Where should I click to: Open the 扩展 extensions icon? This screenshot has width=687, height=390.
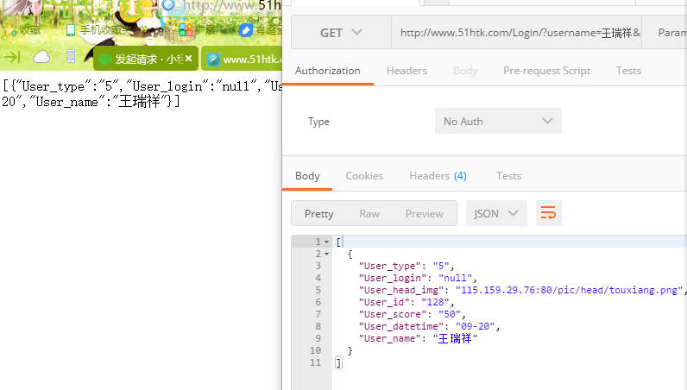[186, 30]
